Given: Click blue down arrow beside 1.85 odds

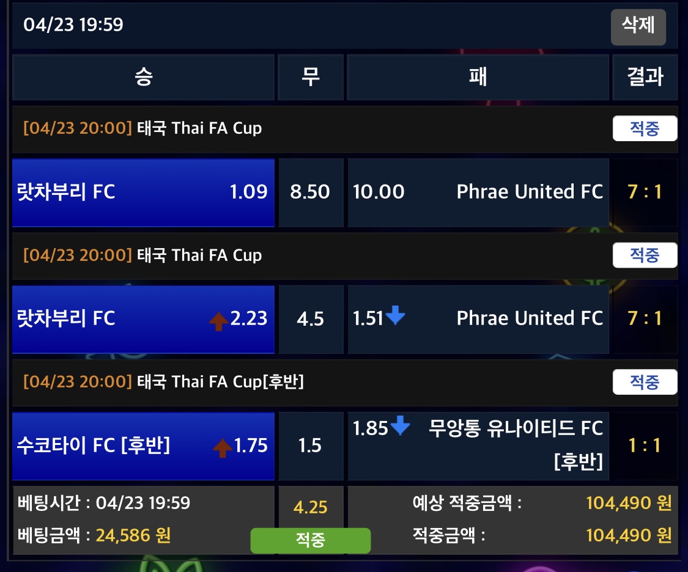Looking at the screenshot, I should (400, 426).
